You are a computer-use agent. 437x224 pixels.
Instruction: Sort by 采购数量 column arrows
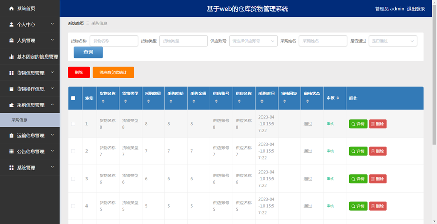tap(148, 102)
